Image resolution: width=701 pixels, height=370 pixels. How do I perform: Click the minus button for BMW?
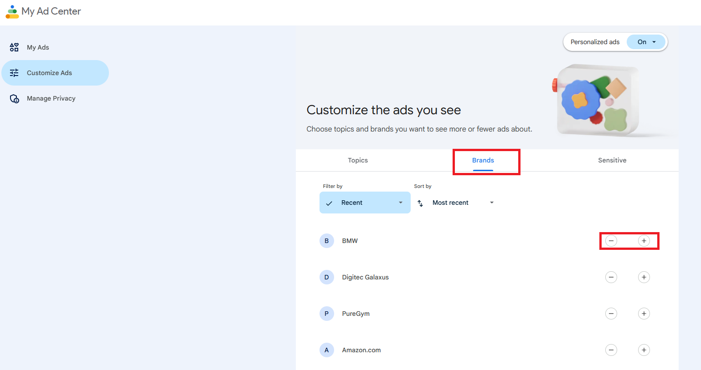click(x=611, y=241)
